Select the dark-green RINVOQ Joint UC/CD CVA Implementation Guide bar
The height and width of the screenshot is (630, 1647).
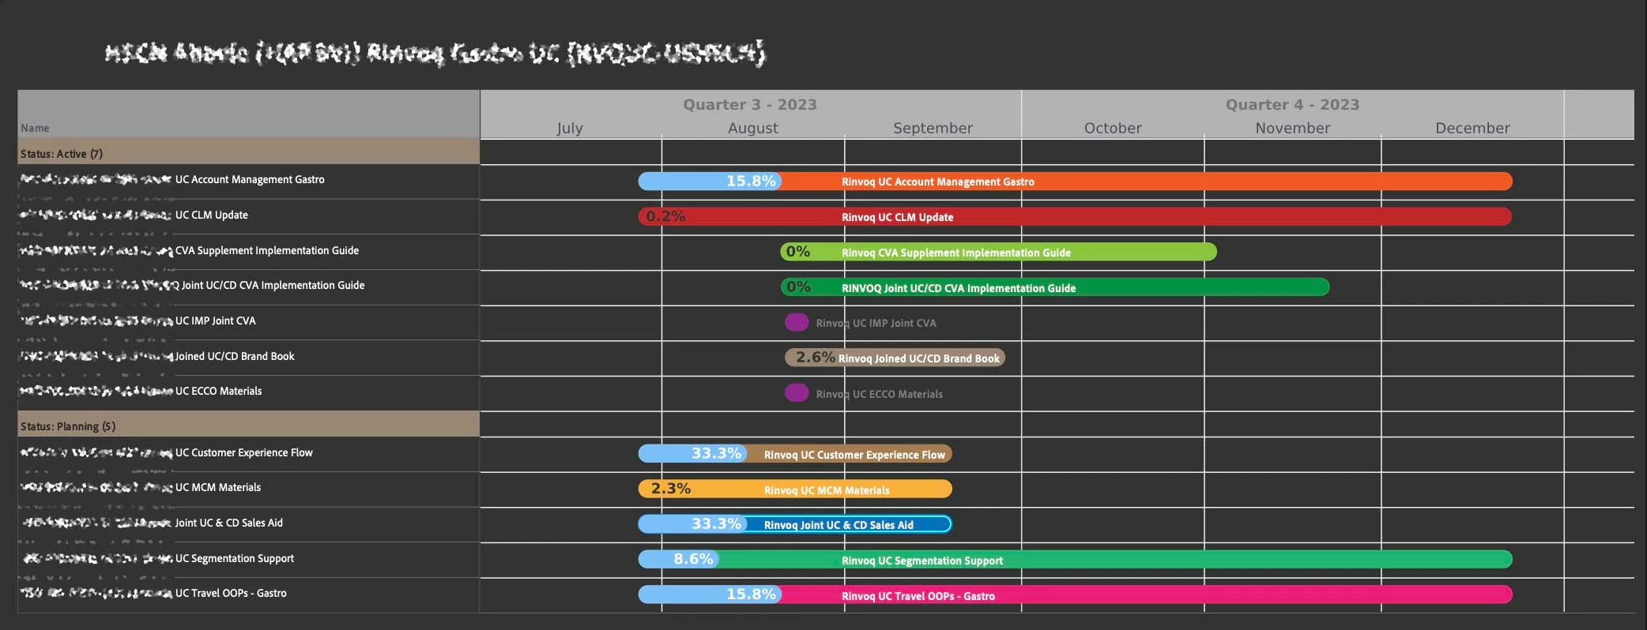[x=1055, y=287]
